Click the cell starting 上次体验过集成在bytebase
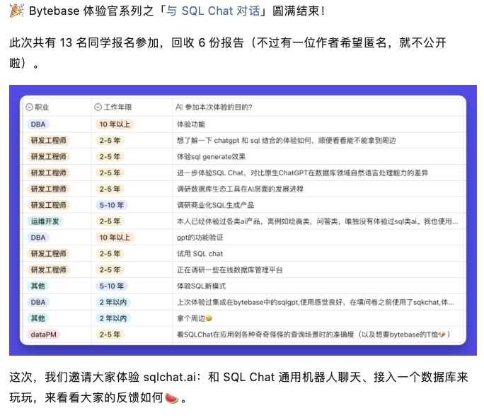Image resolution: width=484 pixels, height=420 pixels. click(319, 302)
